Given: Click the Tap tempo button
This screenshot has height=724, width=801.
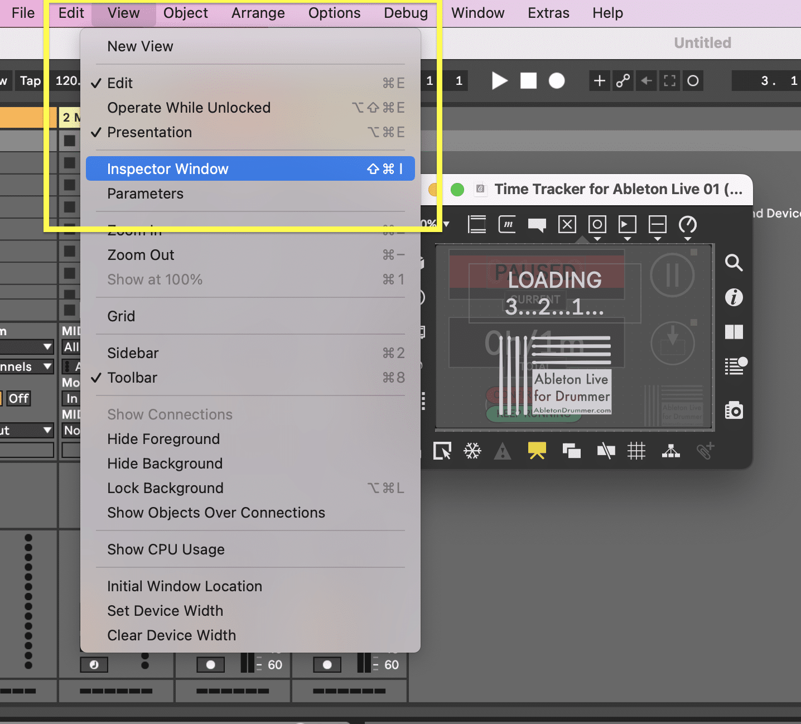Looking at the screenshot, I should [x=30, y=81].
